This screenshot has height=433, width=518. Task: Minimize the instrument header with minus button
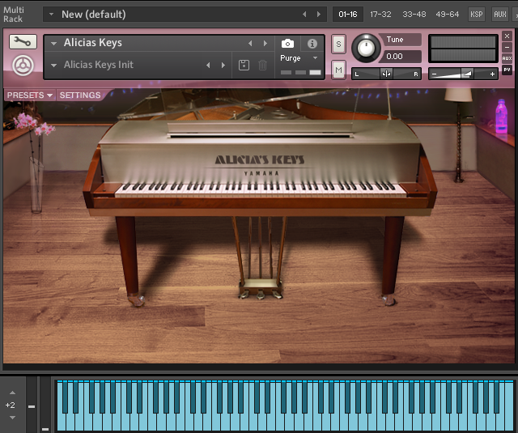pos(507,47)
